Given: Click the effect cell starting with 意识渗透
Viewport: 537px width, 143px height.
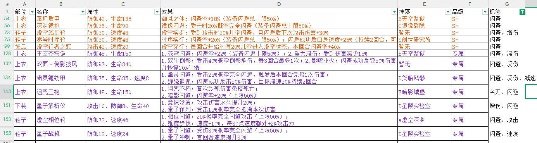Looking at the screenshot, I should tap(279, 106).
